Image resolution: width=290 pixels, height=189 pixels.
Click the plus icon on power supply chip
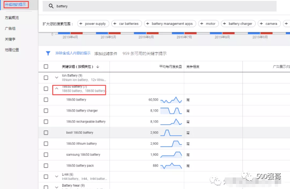pyautogui.click(x=81, y=24)
